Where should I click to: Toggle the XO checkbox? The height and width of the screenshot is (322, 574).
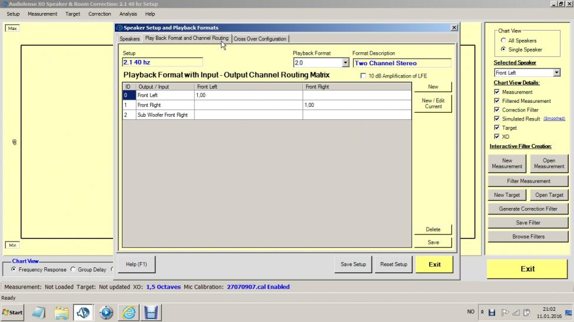point(497,136)
